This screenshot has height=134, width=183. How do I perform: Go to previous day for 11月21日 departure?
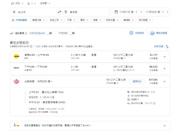point(136,12)
